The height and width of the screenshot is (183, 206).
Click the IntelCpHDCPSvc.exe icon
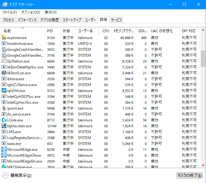click(x=4, y=97)
